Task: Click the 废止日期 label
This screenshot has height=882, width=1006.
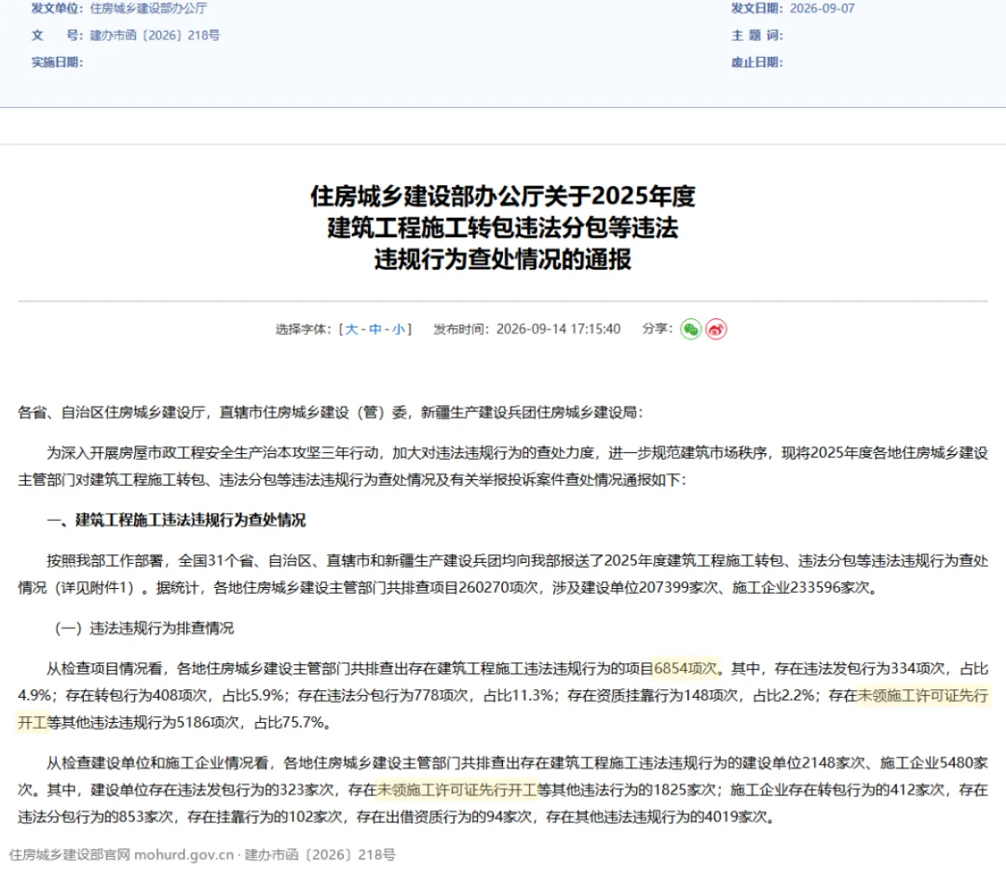Action: 757,62
